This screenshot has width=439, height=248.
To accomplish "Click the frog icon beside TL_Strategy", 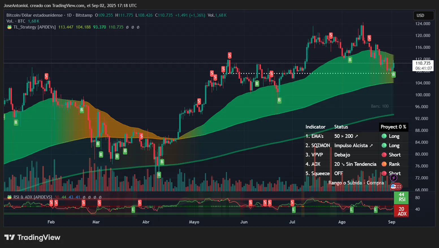I will point(9,27).
